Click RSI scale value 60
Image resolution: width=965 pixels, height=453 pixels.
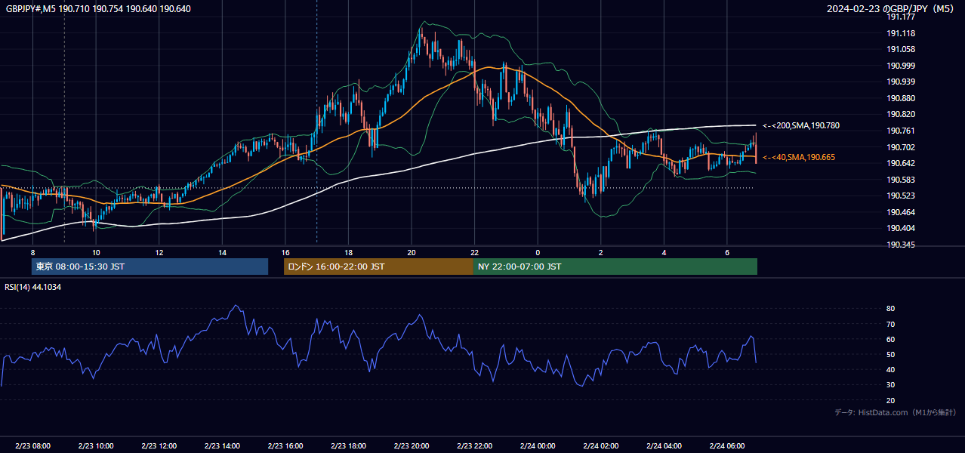pos(890,339)
